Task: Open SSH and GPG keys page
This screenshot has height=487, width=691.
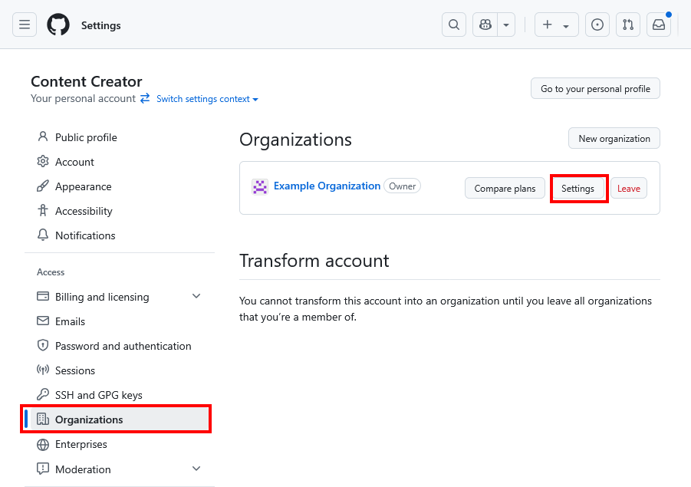Action: pos(98,395)
